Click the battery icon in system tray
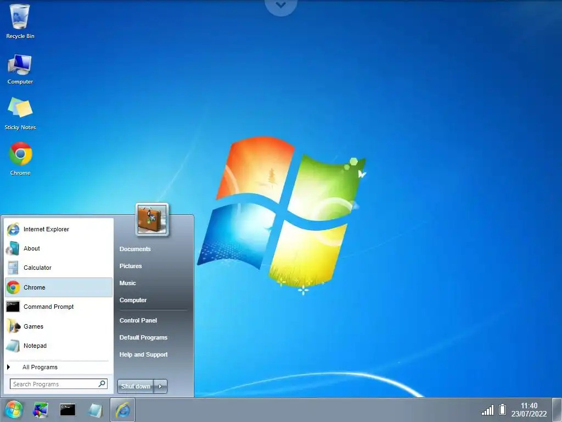The height and width of the screenshot is (422, 562). [x=503, y=409]
